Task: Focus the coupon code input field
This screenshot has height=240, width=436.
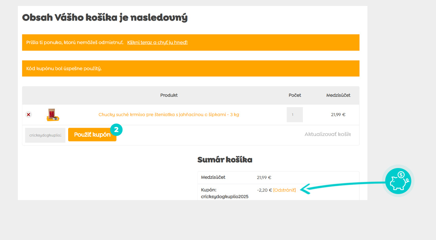Action: pyautogui.click(x=45, y=135)
